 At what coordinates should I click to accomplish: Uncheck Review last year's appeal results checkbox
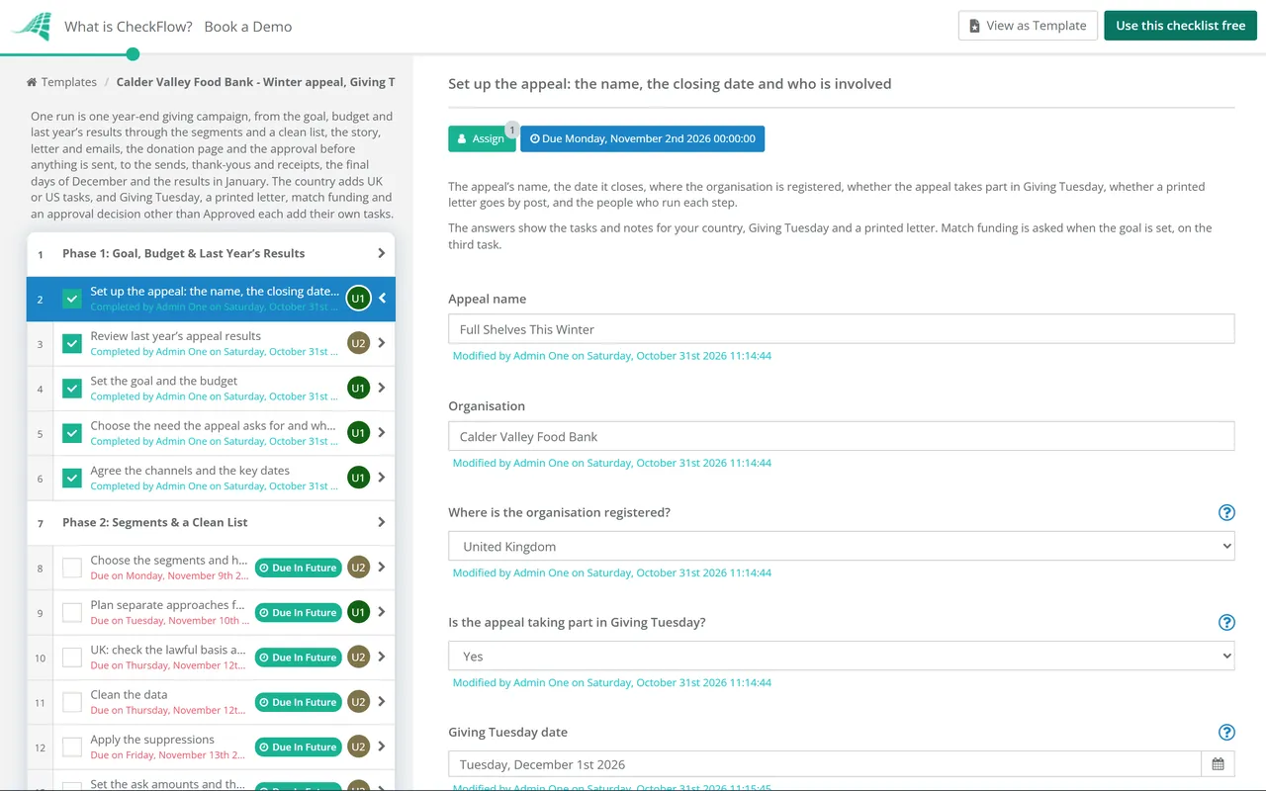[x=72, y=343]
